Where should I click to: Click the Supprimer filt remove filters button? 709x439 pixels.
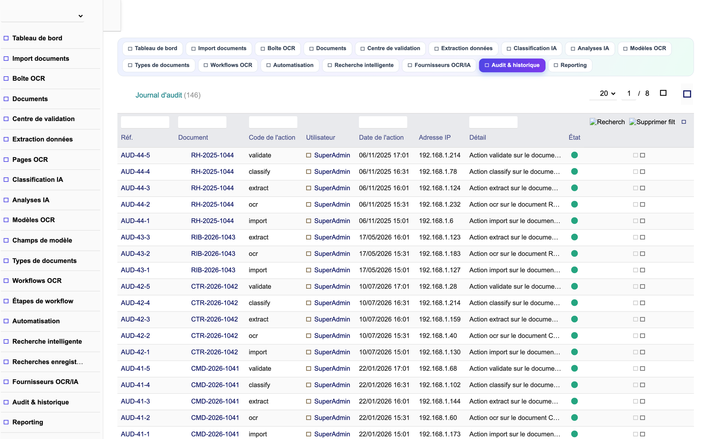(x=652, y=122)
